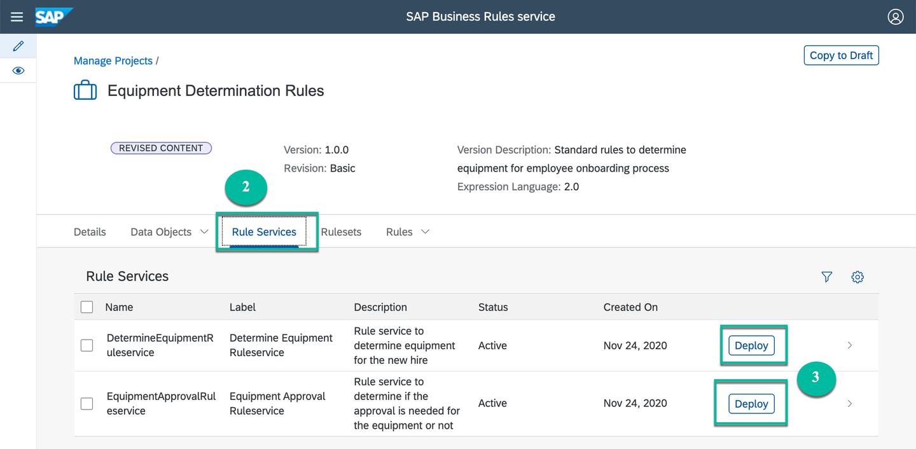The height and width of the screenshot is (449, 916).
Task: Click the Copy to Draft button
Action: coord(841,55)
